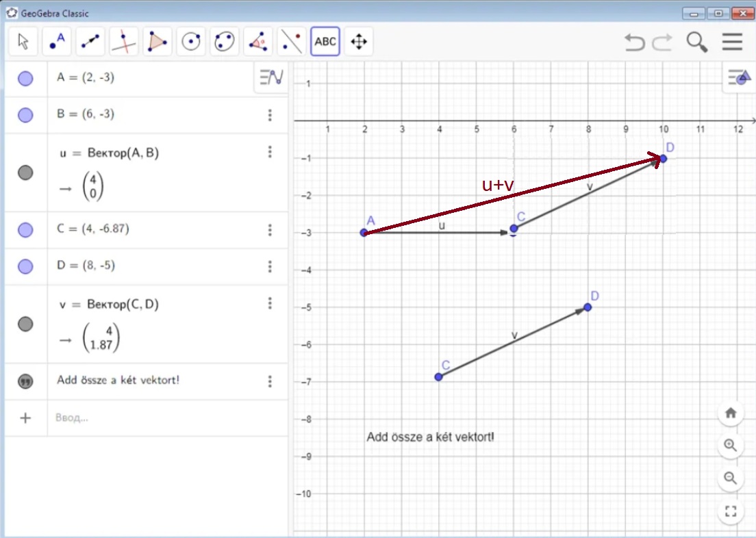Open the three-dot menu for point B

[x=270, y=115]
